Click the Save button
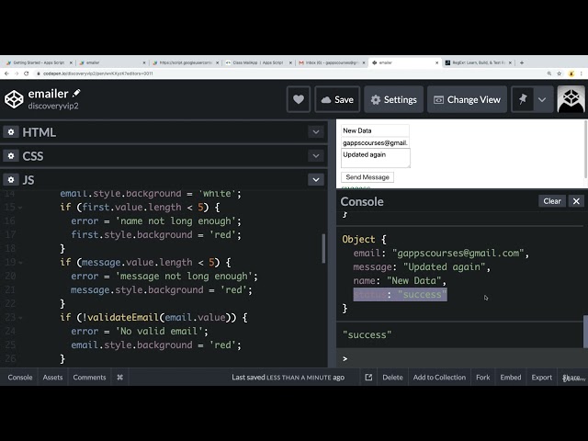The height and width of the screenshot is (441, 588). 337,99
